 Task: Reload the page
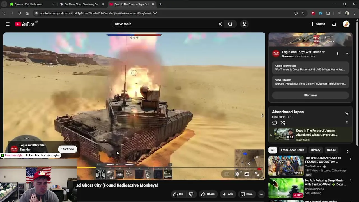click(20, 13)
